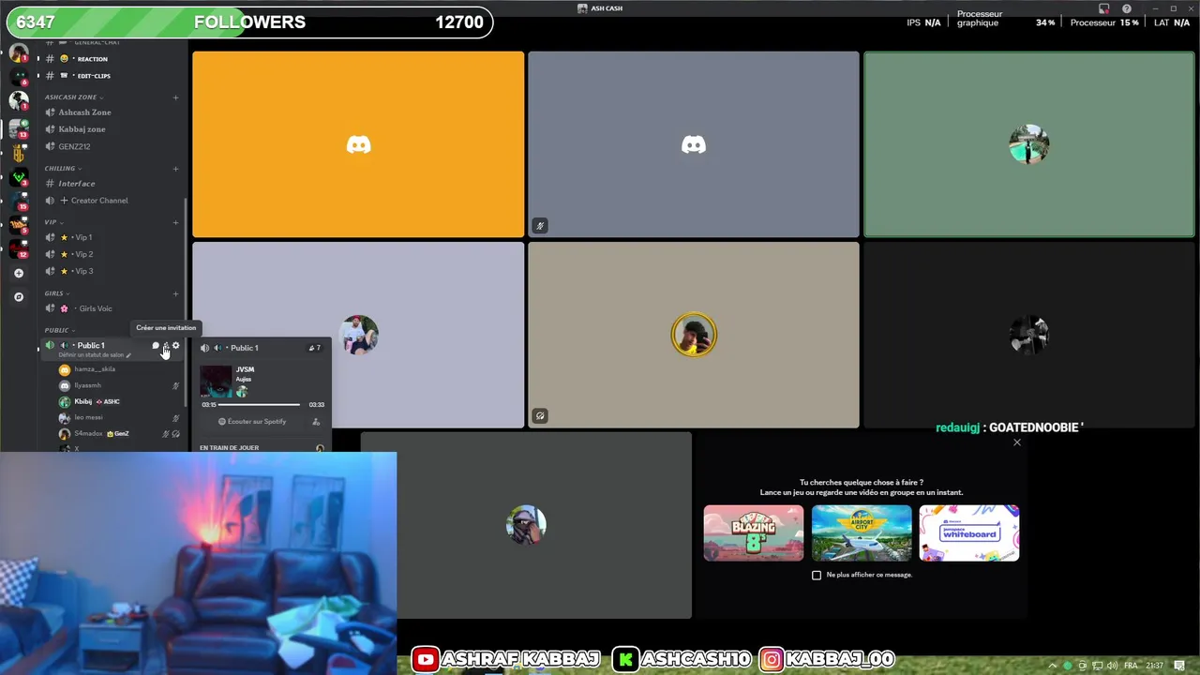The image size is (1200, 675).
Task: Click the popout icon on the beige tile
Action: (x=540, y=416)
